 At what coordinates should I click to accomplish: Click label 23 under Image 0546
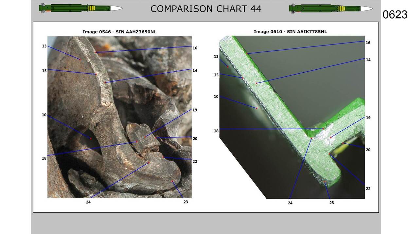tap(186, 202)
